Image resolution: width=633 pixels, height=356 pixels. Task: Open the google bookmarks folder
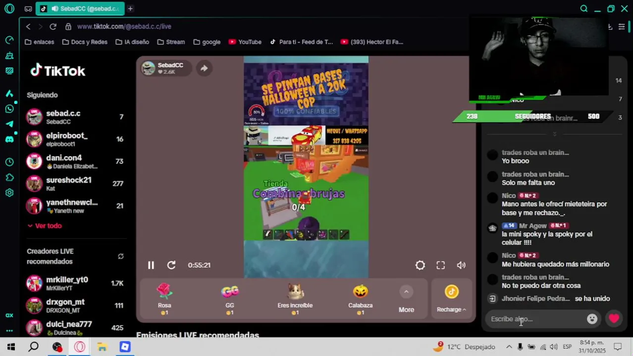tap(207, 42)
